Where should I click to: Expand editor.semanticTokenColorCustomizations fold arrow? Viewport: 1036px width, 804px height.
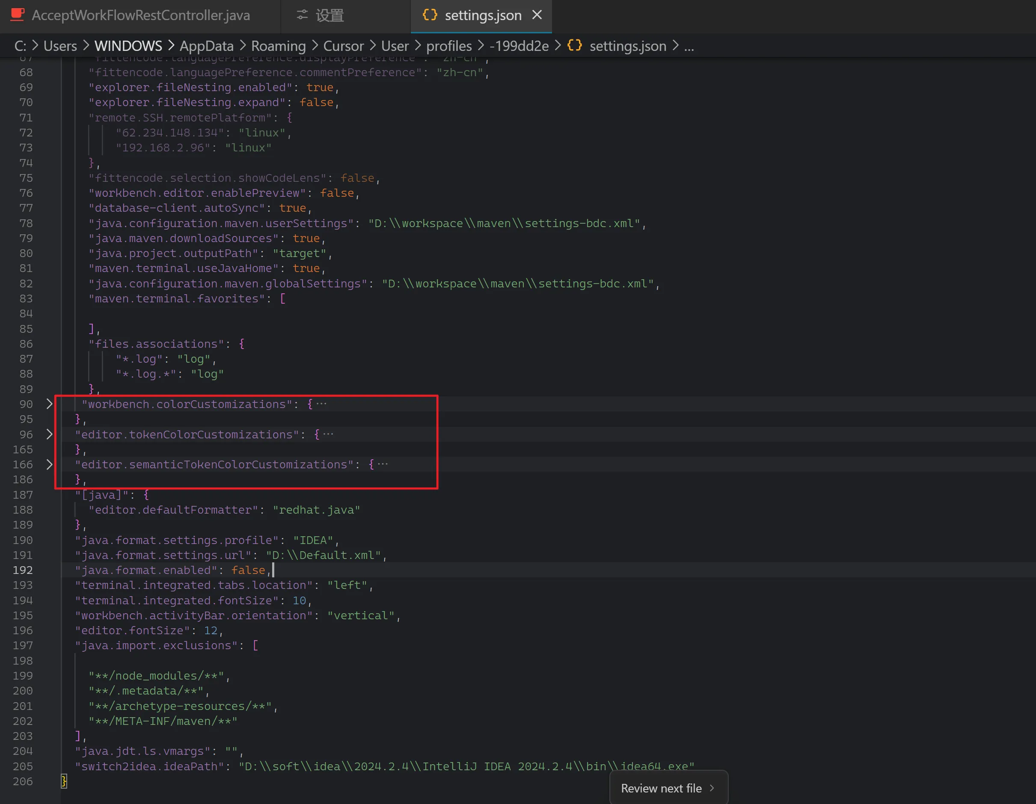[49, 464]
